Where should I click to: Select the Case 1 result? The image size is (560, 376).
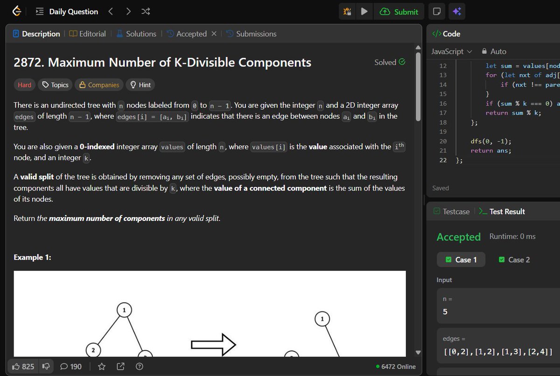(461, 260)
